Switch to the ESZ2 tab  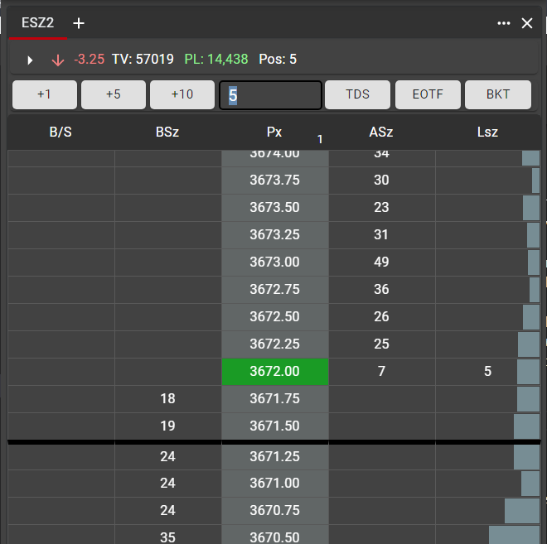click(x=38, y=23)
